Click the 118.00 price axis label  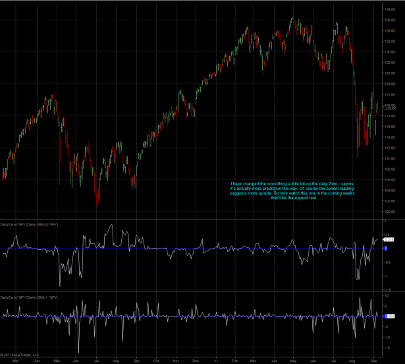(x=390, y=116)
